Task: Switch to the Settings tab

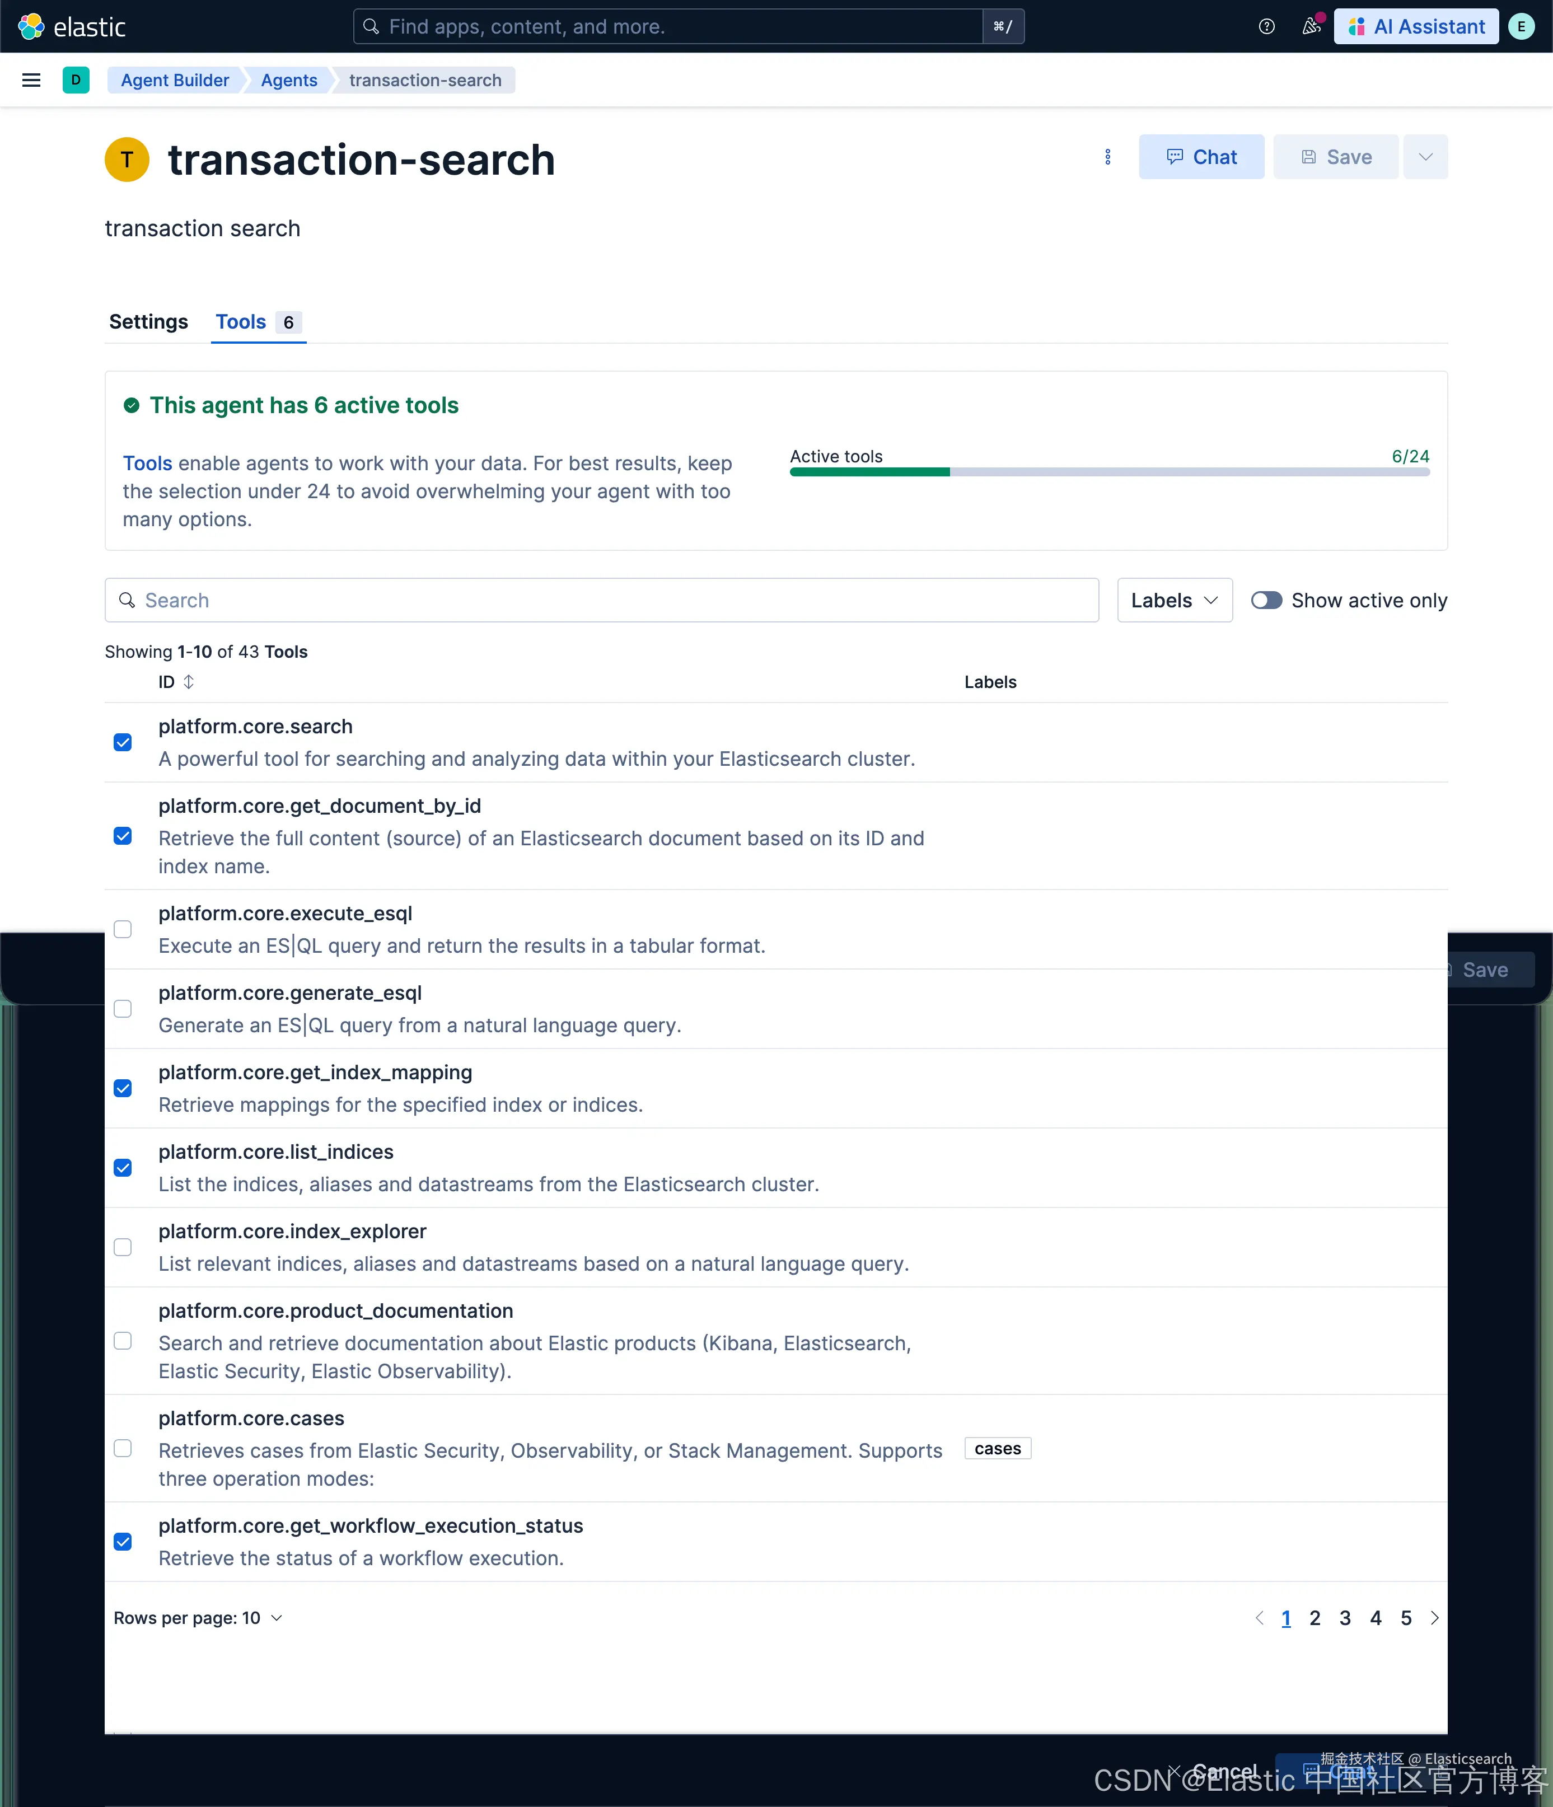Action: click(148, 322)
